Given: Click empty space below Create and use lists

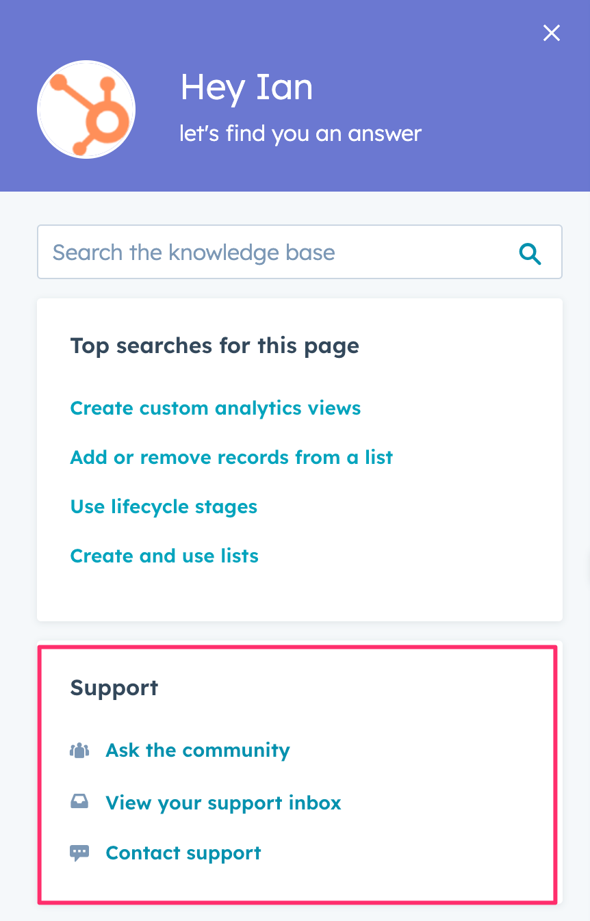Looking at the screenshot, I should [x=300, y=592].
